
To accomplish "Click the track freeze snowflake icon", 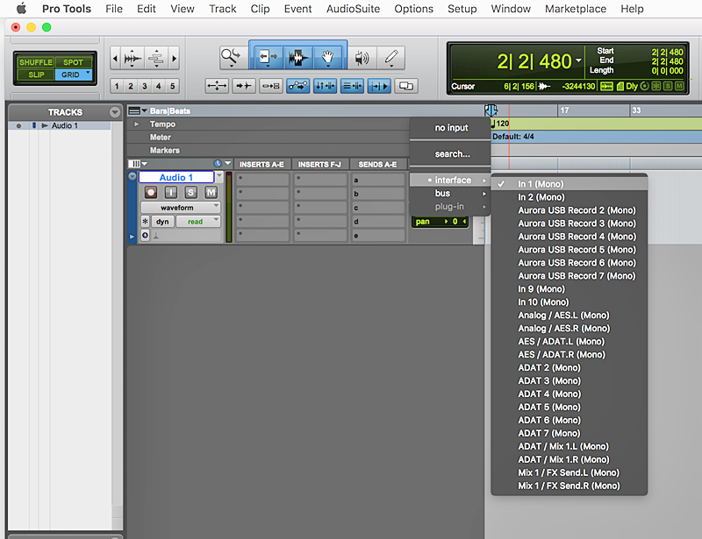I will point(145,221).
